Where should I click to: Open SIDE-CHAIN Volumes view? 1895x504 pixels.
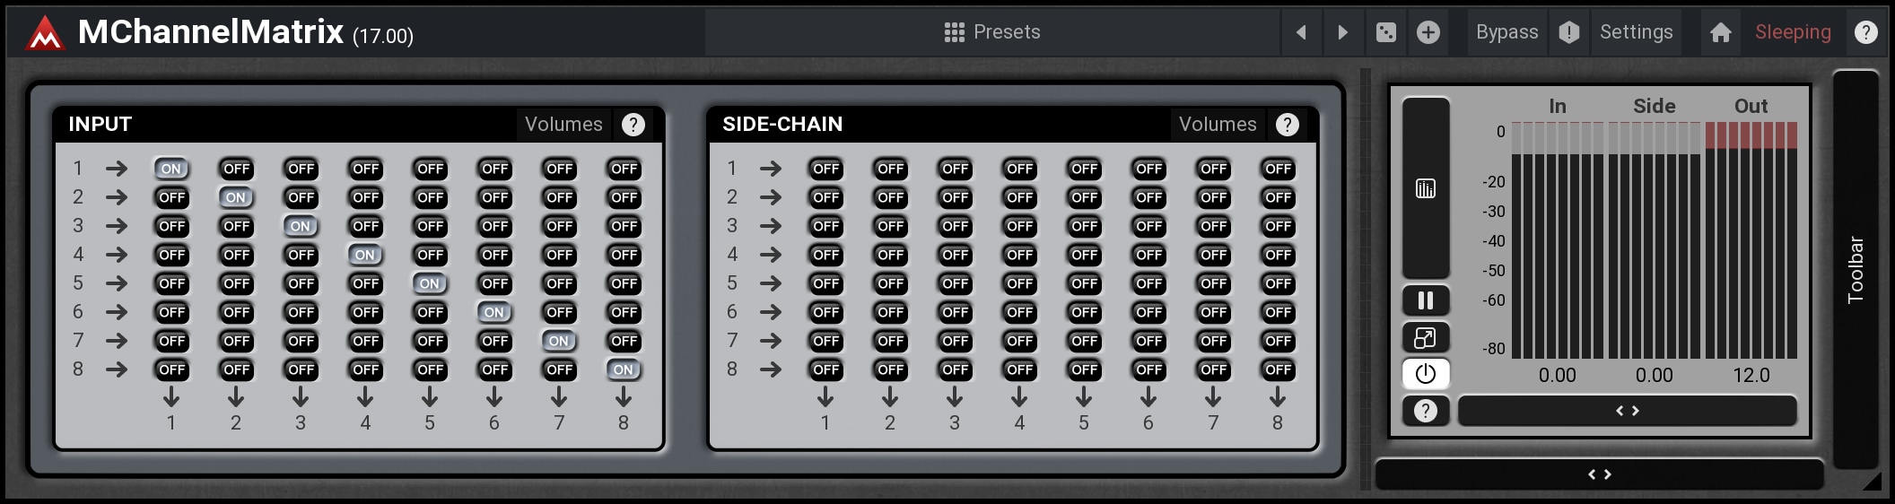pos(1217,125)
